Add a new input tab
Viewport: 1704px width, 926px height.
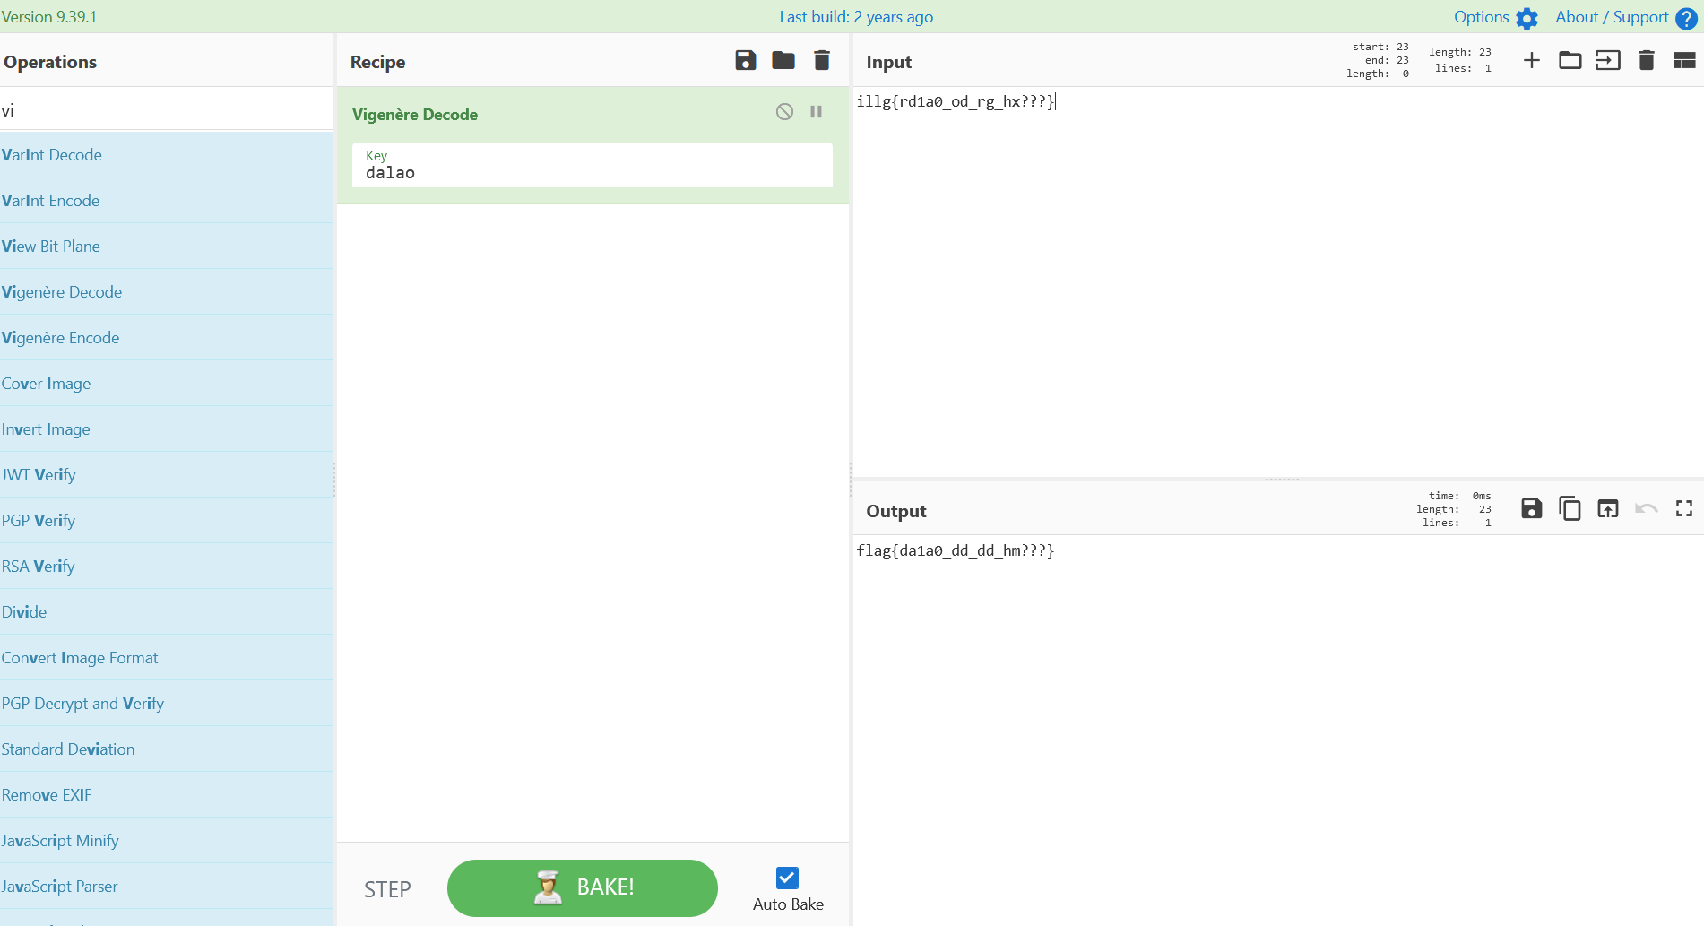point(1532,60)
